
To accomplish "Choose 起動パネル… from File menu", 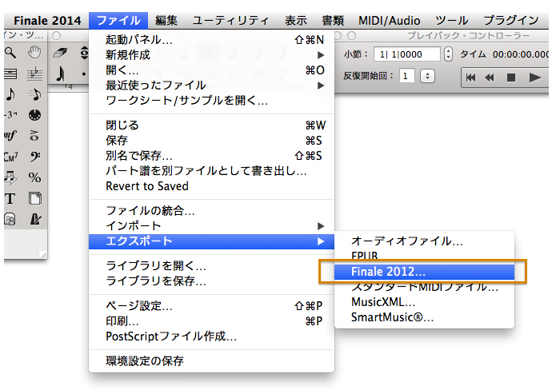I will tap(212, 40).
